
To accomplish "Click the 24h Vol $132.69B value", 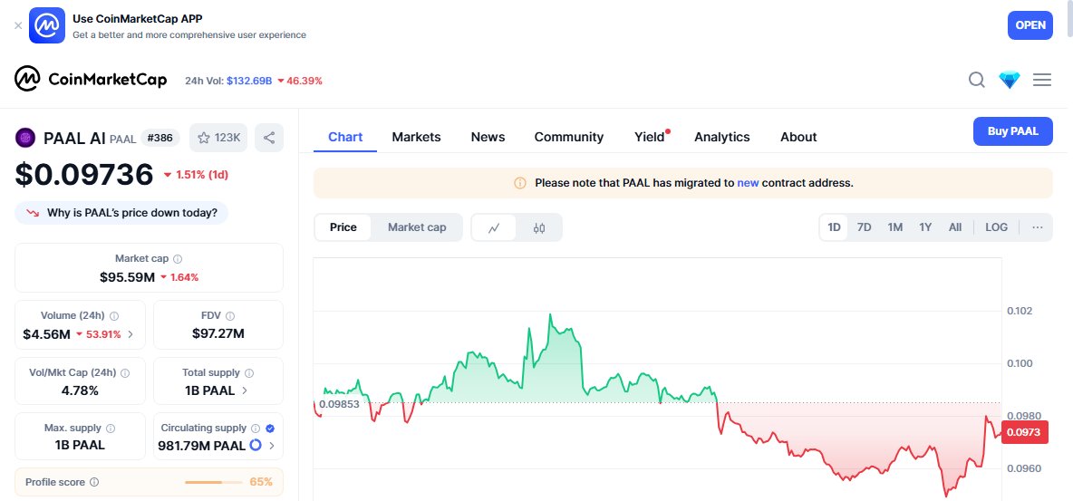I will tap(249, 81).
